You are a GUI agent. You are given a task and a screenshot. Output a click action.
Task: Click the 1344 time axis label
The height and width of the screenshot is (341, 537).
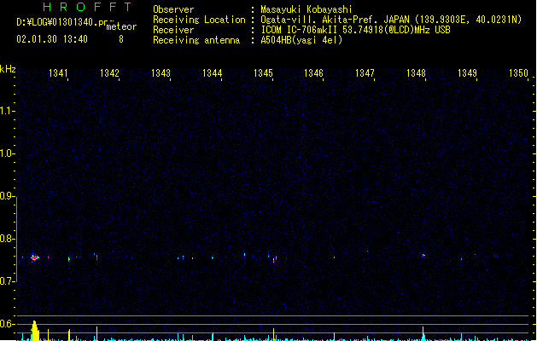(212, 73)
